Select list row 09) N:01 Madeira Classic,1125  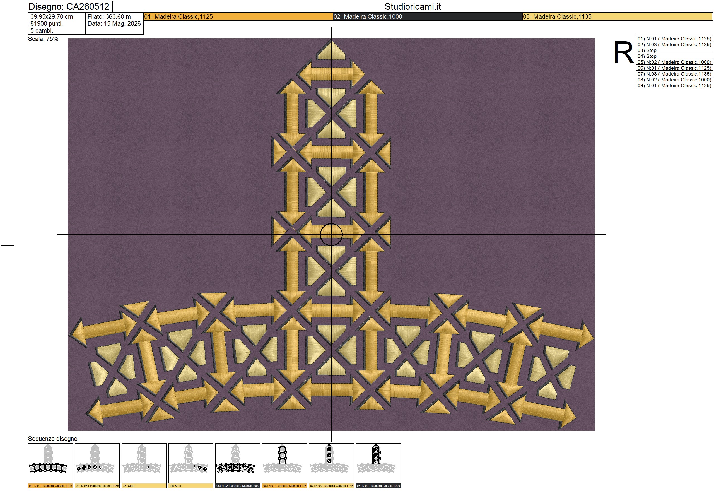(x=674, y=85)
